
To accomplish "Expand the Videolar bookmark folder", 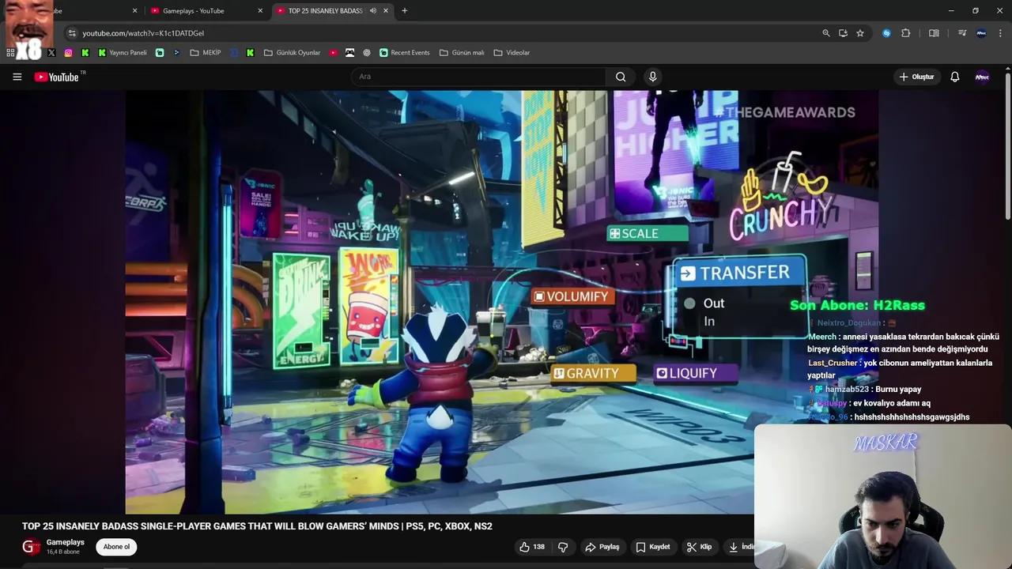I will point(512,53).
